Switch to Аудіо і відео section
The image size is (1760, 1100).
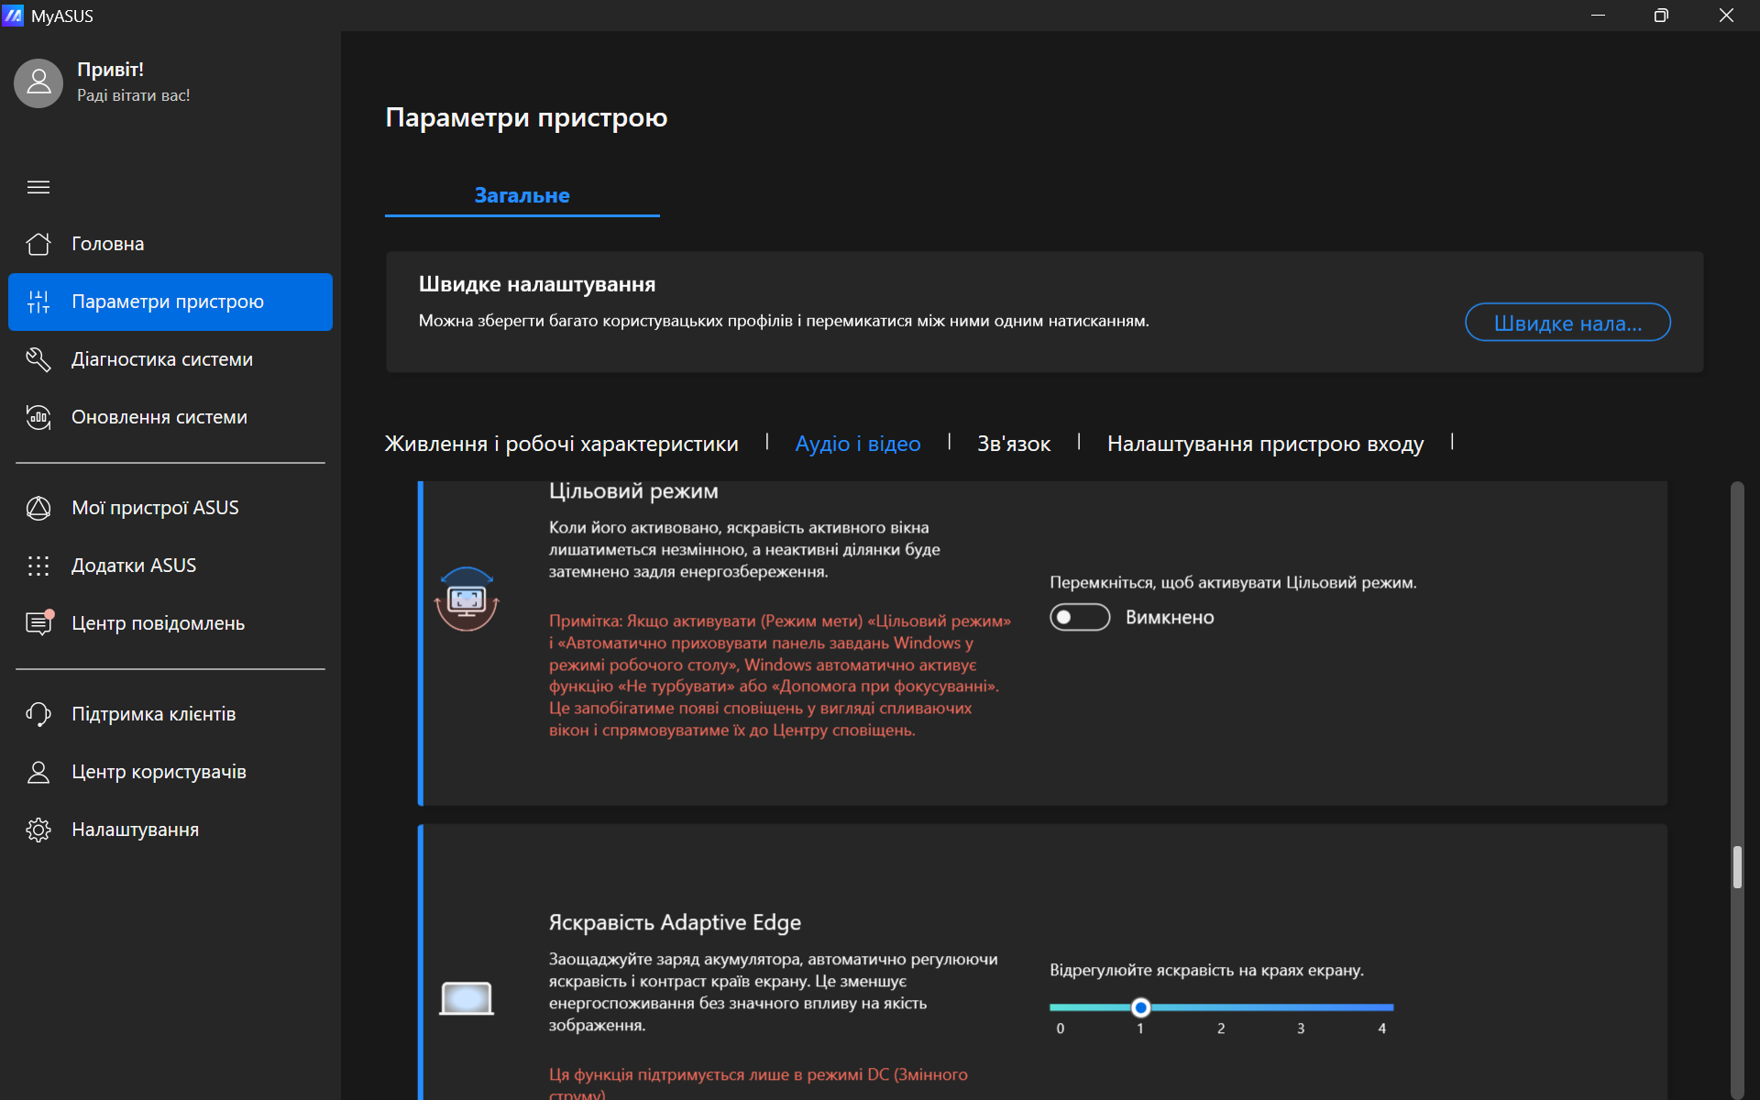857,444
